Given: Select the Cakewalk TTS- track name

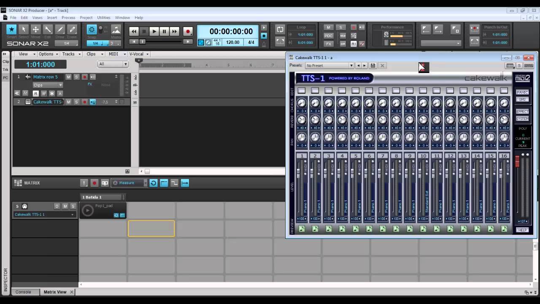Looking at the screenshot, I should [x=48, y=102].
